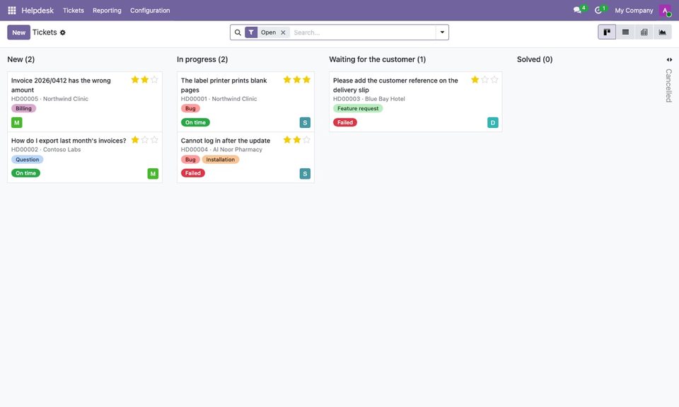Viewport: 679px width, 407px height.
Task: Click On time badge on export invoices ticket
Action: 25,173
